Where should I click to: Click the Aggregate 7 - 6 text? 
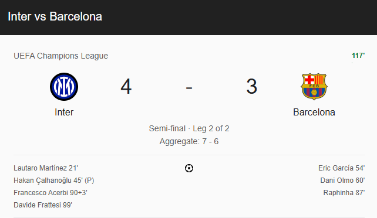(189, 141)
